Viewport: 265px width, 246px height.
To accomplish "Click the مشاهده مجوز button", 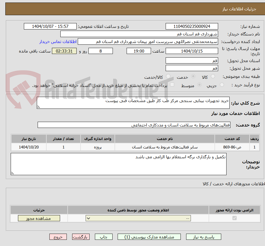I will (39, 218).
